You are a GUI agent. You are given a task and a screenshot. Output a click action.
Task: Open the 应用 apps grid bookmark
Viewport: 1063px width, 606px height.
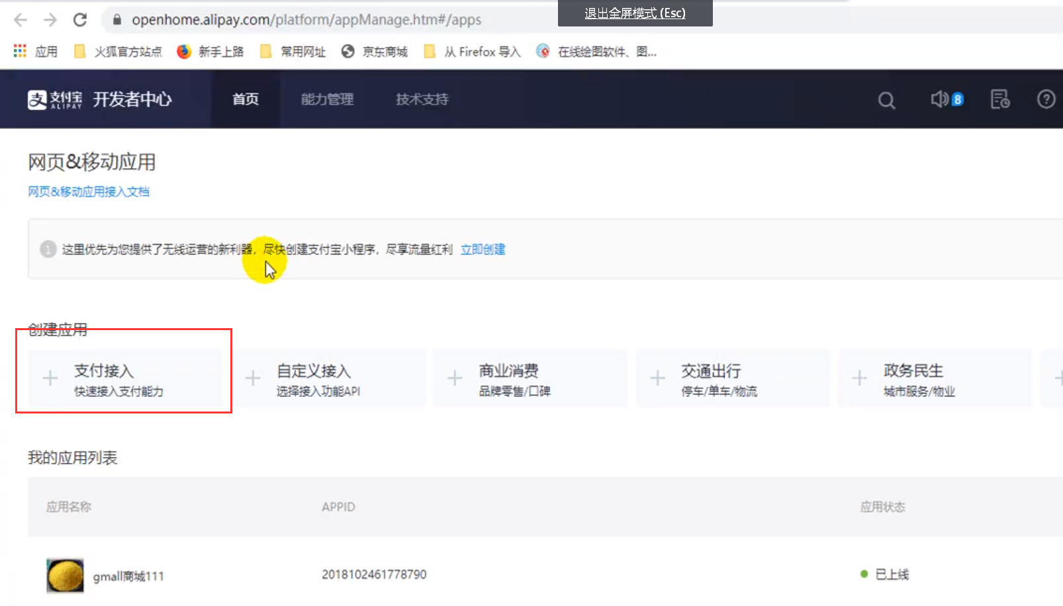pos(36,52)
